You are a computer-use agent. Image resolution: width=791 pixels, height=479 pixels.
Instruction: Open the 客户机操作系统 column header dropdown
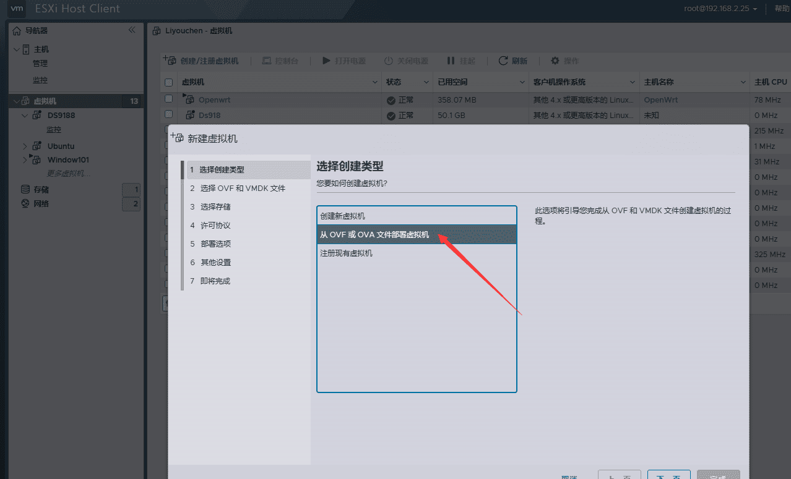[x=633, y=82]
